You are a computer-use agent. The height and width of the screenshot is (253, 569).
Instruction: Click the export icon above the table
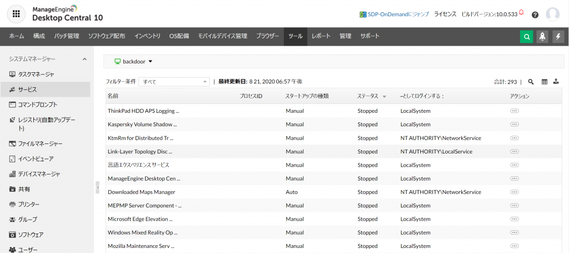(556, 82)
